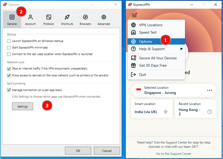The width and height of the screenshot is (223, 159).
Task: Click the hamburger menu icon in ExpressVPN
Action: (134, 15)
